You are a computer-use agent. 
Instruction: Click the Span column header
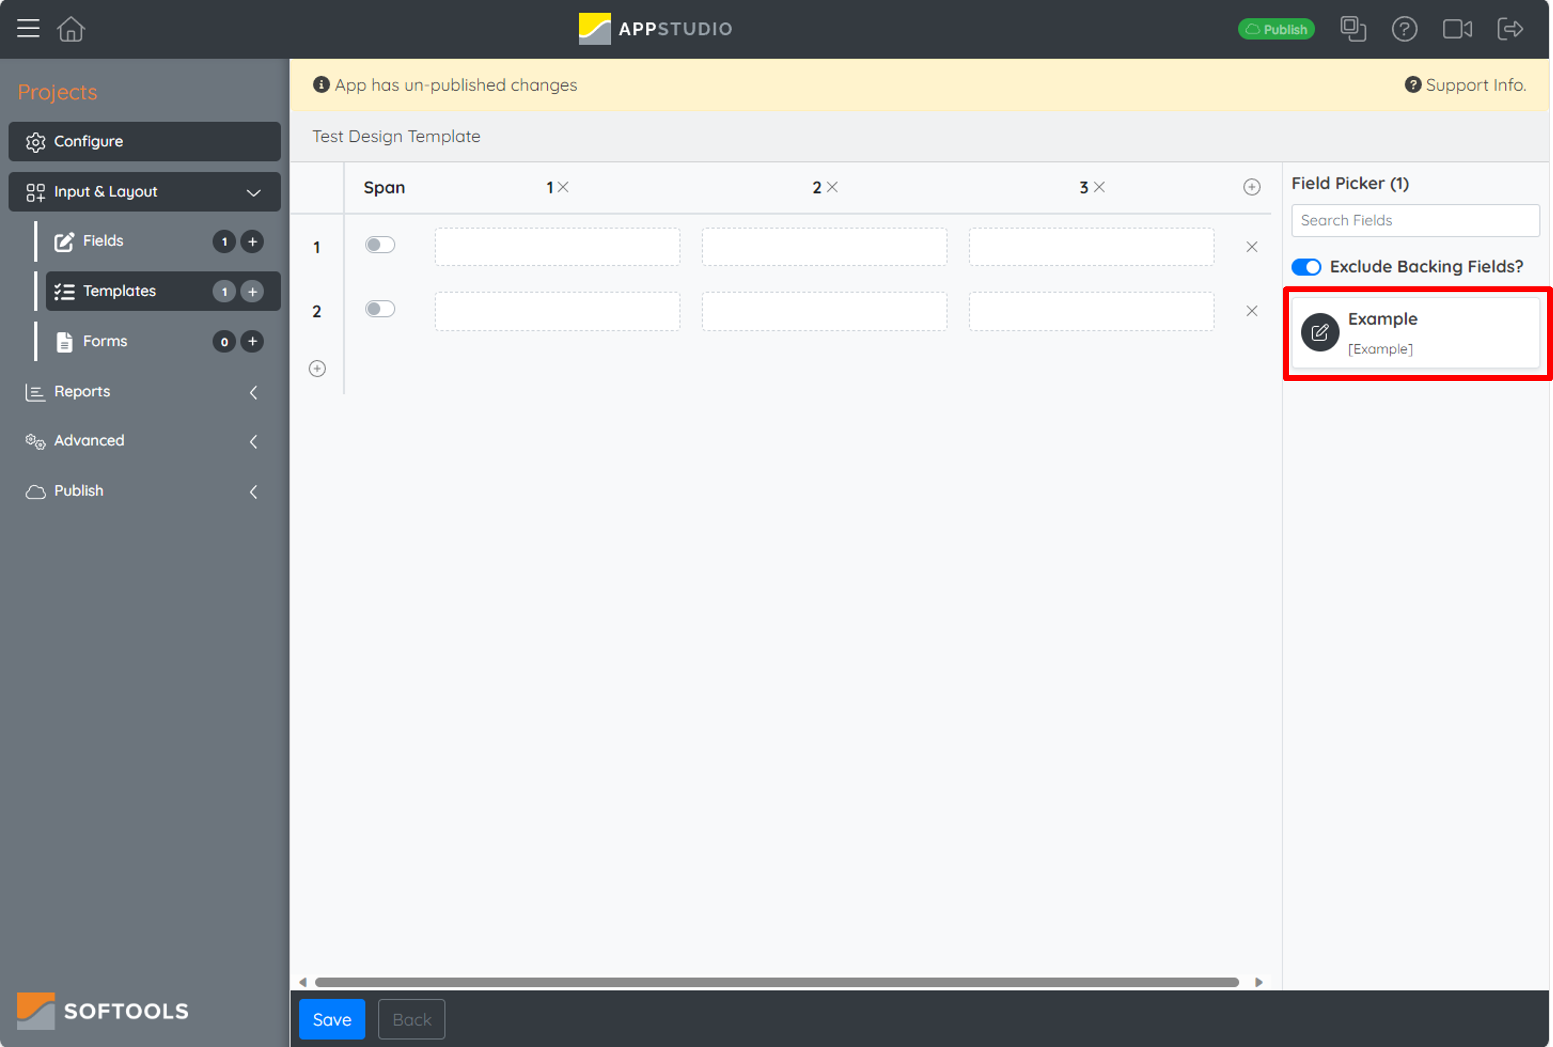(384, 188)
